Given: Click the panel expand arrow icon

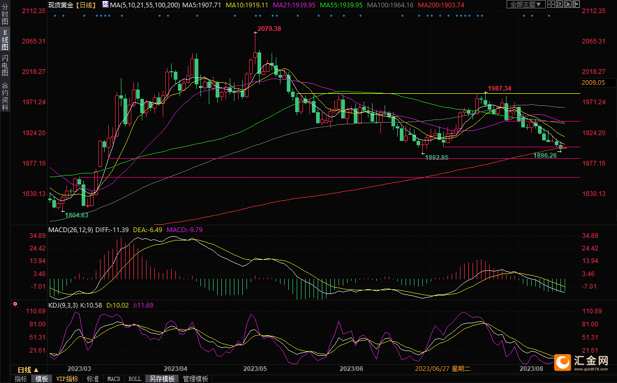Looking at the screenshot, I should [576, 4].
